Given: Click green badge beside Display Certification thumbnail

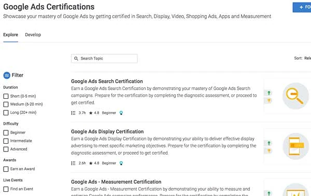Looking at the screenshot, I should click(x=269, y=143).
